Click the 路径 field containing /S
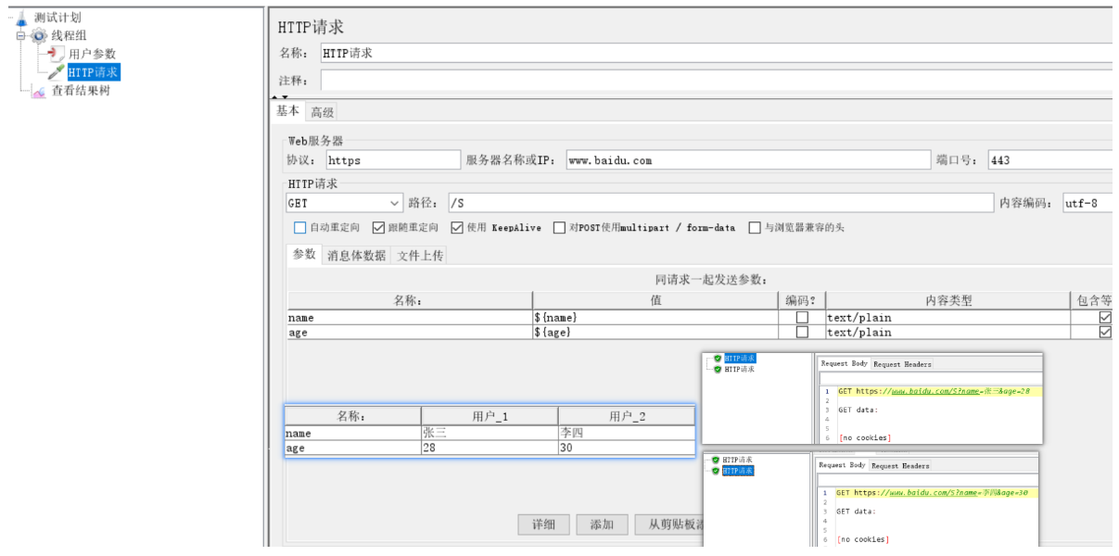Viewport: 1119px width, 556px height. (719, 203)
